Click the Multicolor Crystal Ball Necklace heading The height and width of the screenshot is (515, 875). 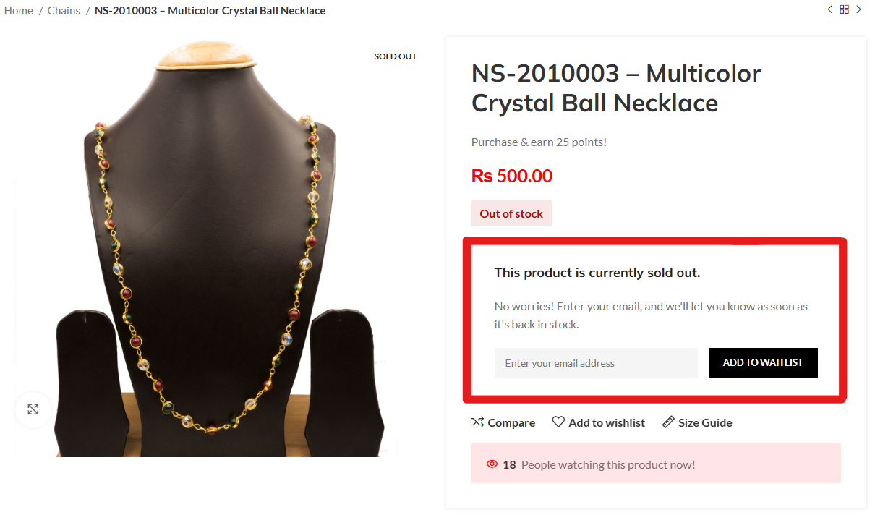click(616, 88)
